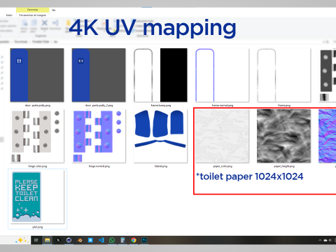Select the paper_color.png thumbnail
This screenshot has width=336, height=252.
(222, 136)
